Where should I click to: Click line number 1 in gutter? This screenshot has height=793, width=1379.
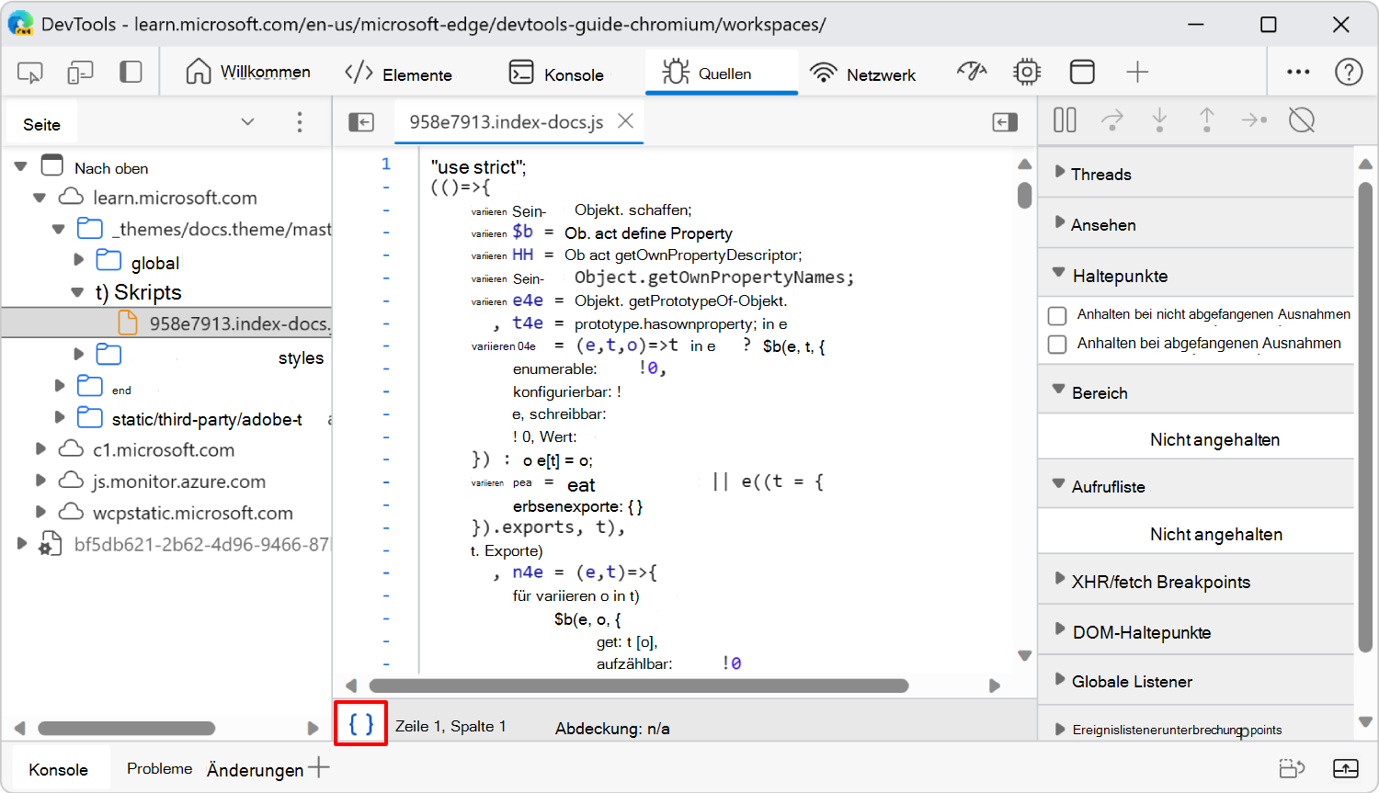(x=386, y=164)
